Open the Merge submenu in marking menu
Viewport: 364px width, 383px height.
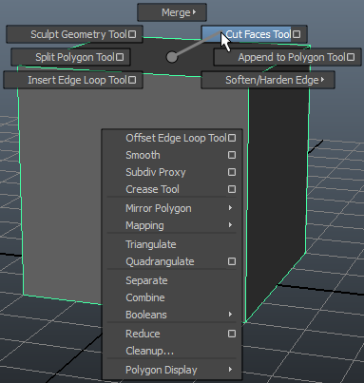click(x=172, y=12)
